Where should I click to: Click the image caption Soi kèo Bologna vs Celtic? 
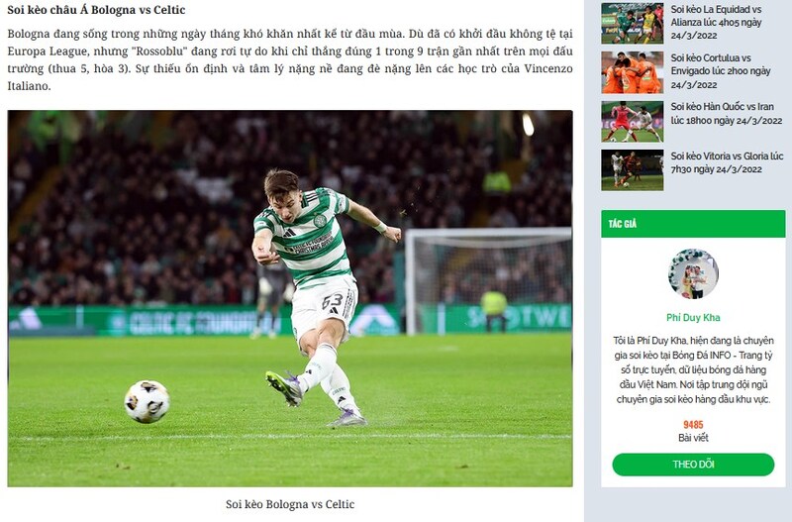click(290, 504)
